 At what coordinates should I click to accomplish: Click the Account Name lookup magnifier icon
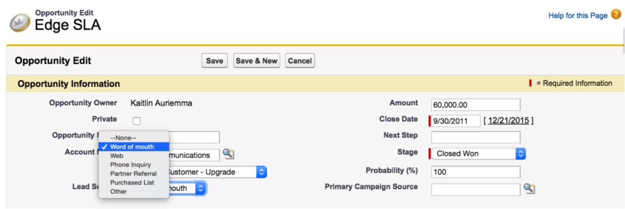(229, 154)
